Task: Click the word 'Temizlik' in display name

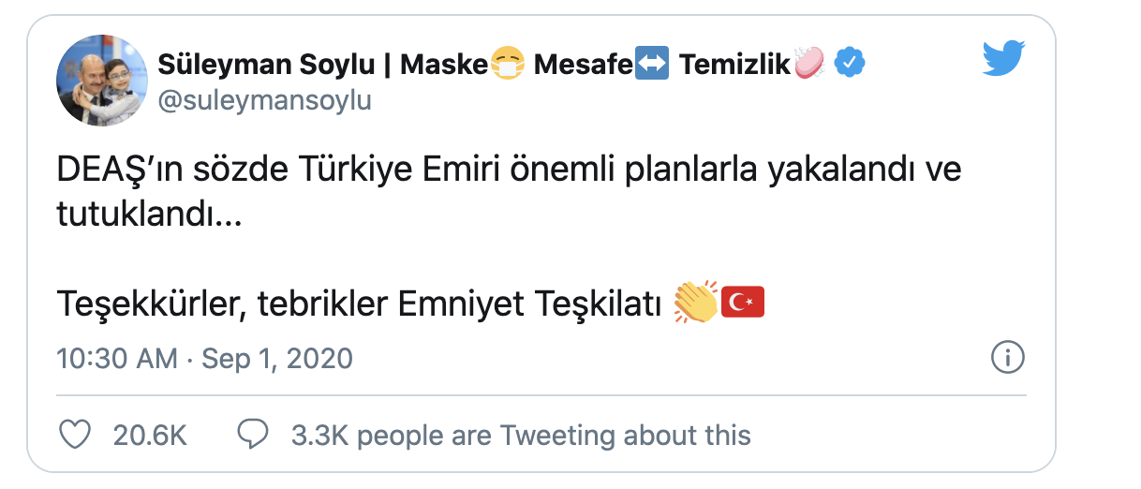Action: tap(735, 65)
